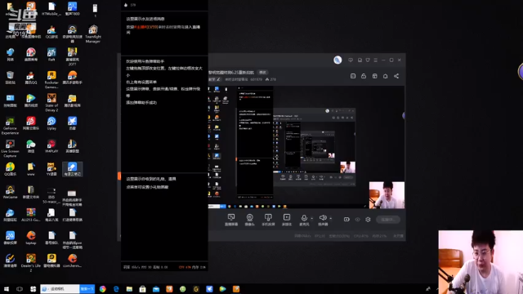Open Edge browser from taskbar
The image size is (523, 294).
(x=116, y=289)
